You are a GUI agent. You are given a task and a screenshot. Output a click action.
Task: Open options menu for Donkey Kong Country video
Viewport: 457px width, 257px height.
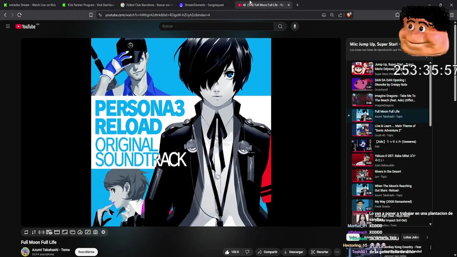tap(431, 247)
